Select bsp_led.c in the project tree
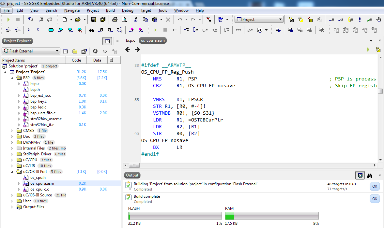 pyautogui.click(x=38, y=107)
